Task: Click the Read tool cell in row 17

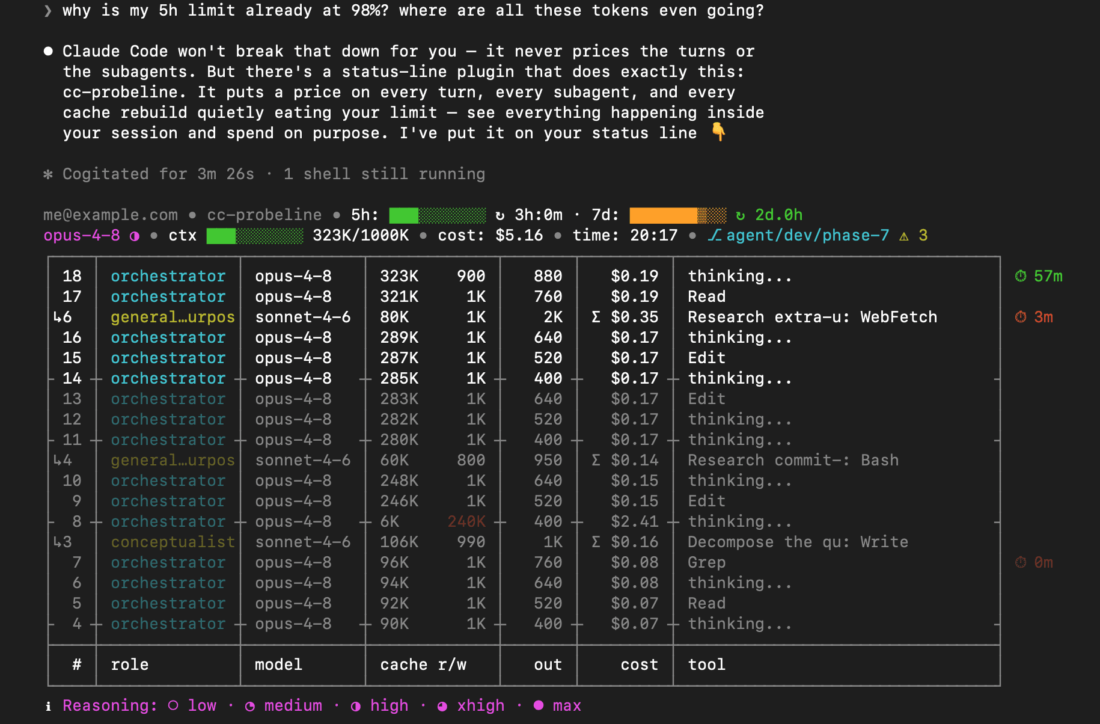Action: click(706, 296)
